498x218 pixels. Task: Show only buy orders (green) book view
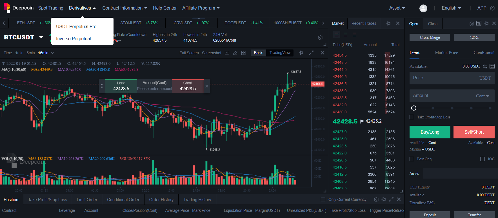tap(345, 35)
